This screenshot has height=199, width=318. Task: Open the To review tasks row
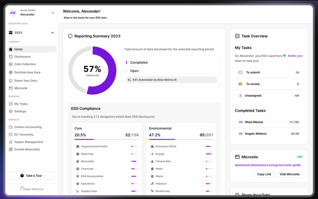(x=269, y=84)
